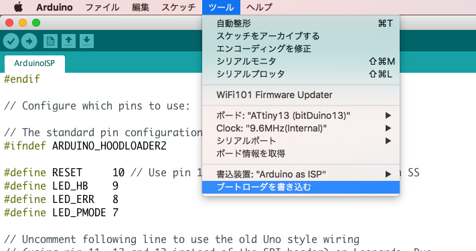Expand the ボード ATtiny13 submenu
The width and height of the screenshot is (476, 251).
click(x=301, y=115)
